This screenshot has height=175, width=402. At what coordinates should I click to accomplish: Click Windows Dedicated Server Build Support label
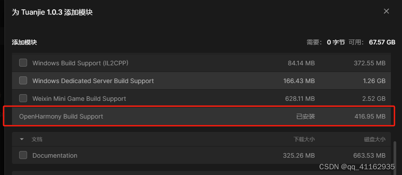tap(93, 81)
